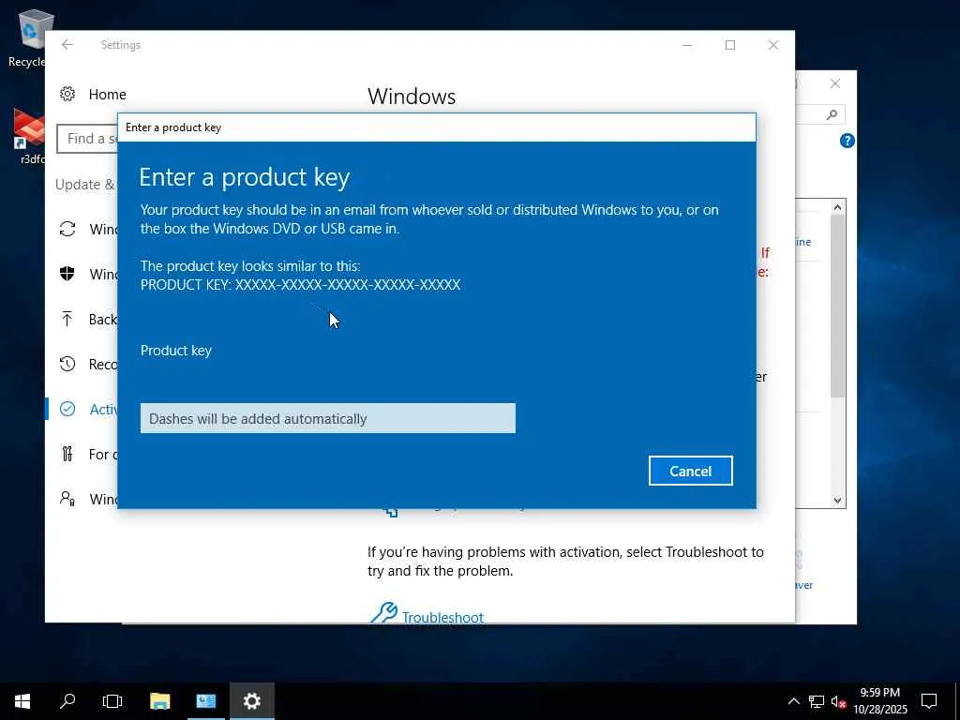Open Windows Insider Program person icon
960x720 pixels.
click(x=67, y=499)
